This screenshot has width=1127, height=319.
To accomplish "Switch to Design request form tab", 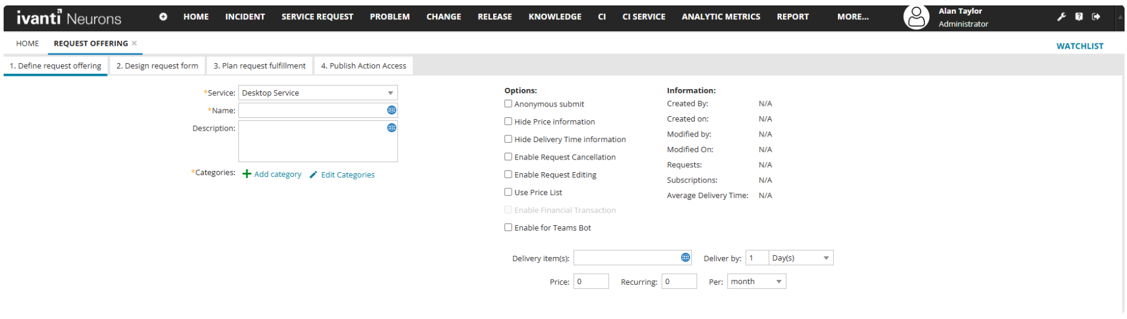I will click(157, 66).
